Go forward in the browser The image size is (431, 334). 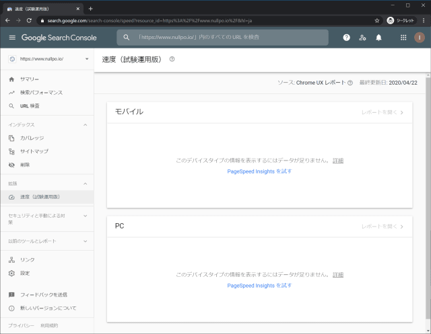18,21
